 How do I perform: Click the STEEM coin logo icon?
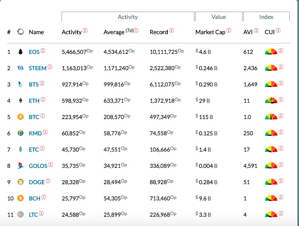[x=21, y=68]
